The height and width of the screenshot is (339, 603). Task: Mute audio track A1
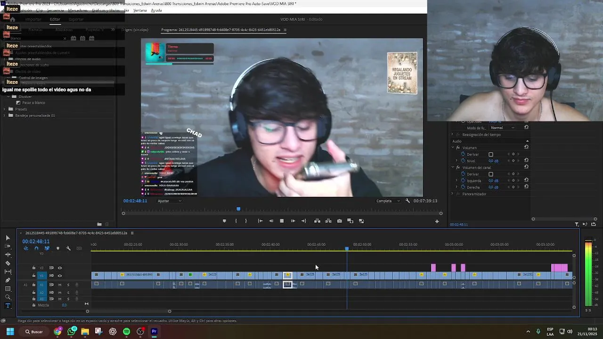click(x=60, y=285)
